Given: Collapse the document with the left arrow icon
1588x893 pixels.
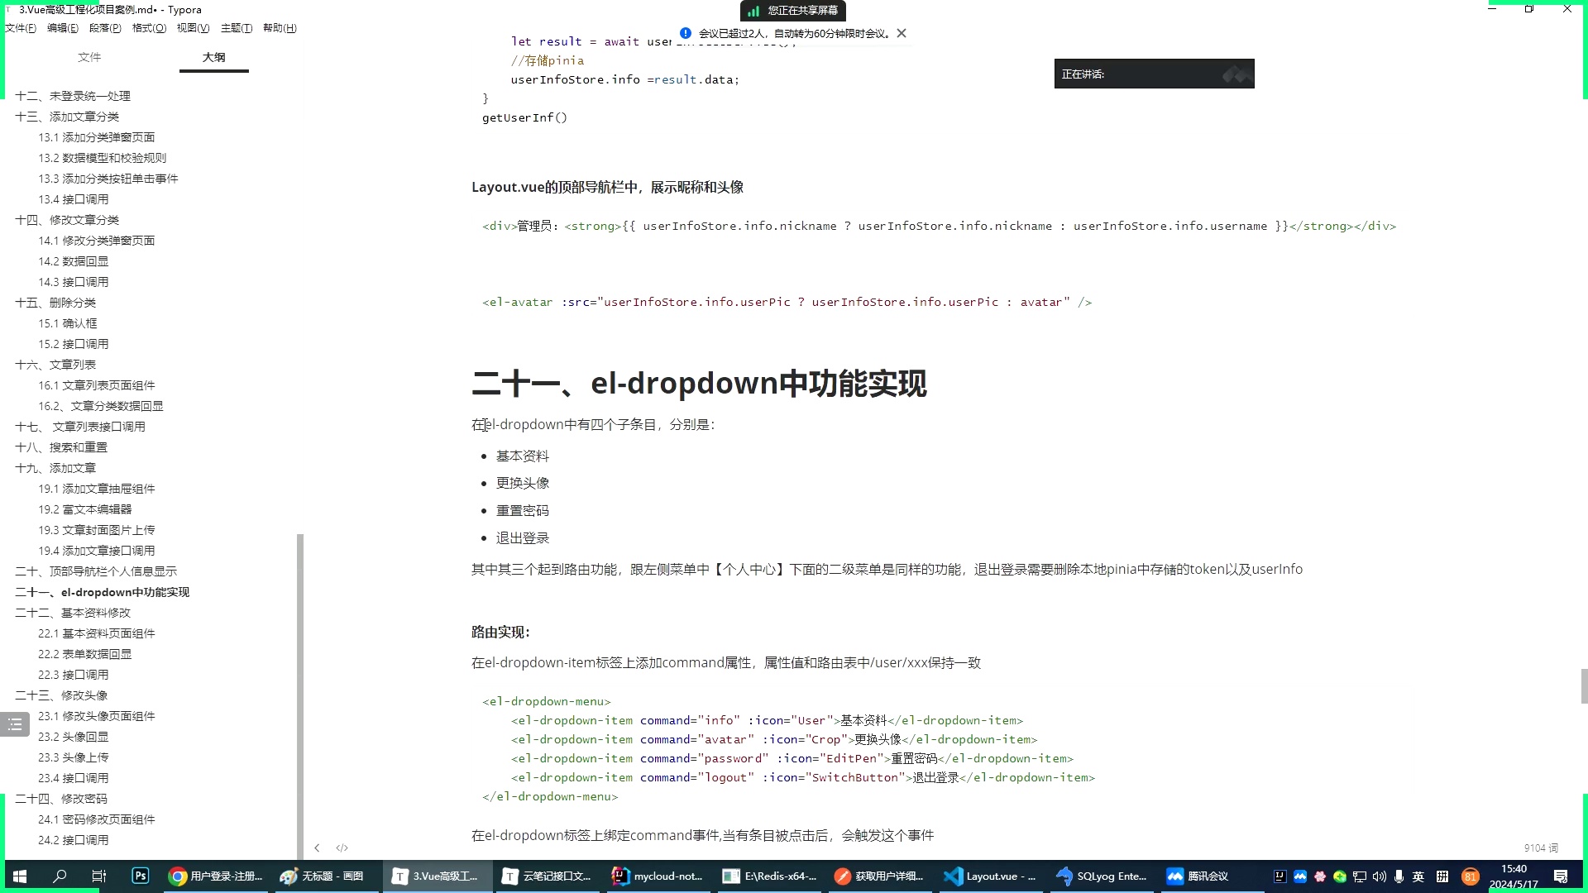Looking at the screenshot, I should pyautogui.click(x=317, y=848).
